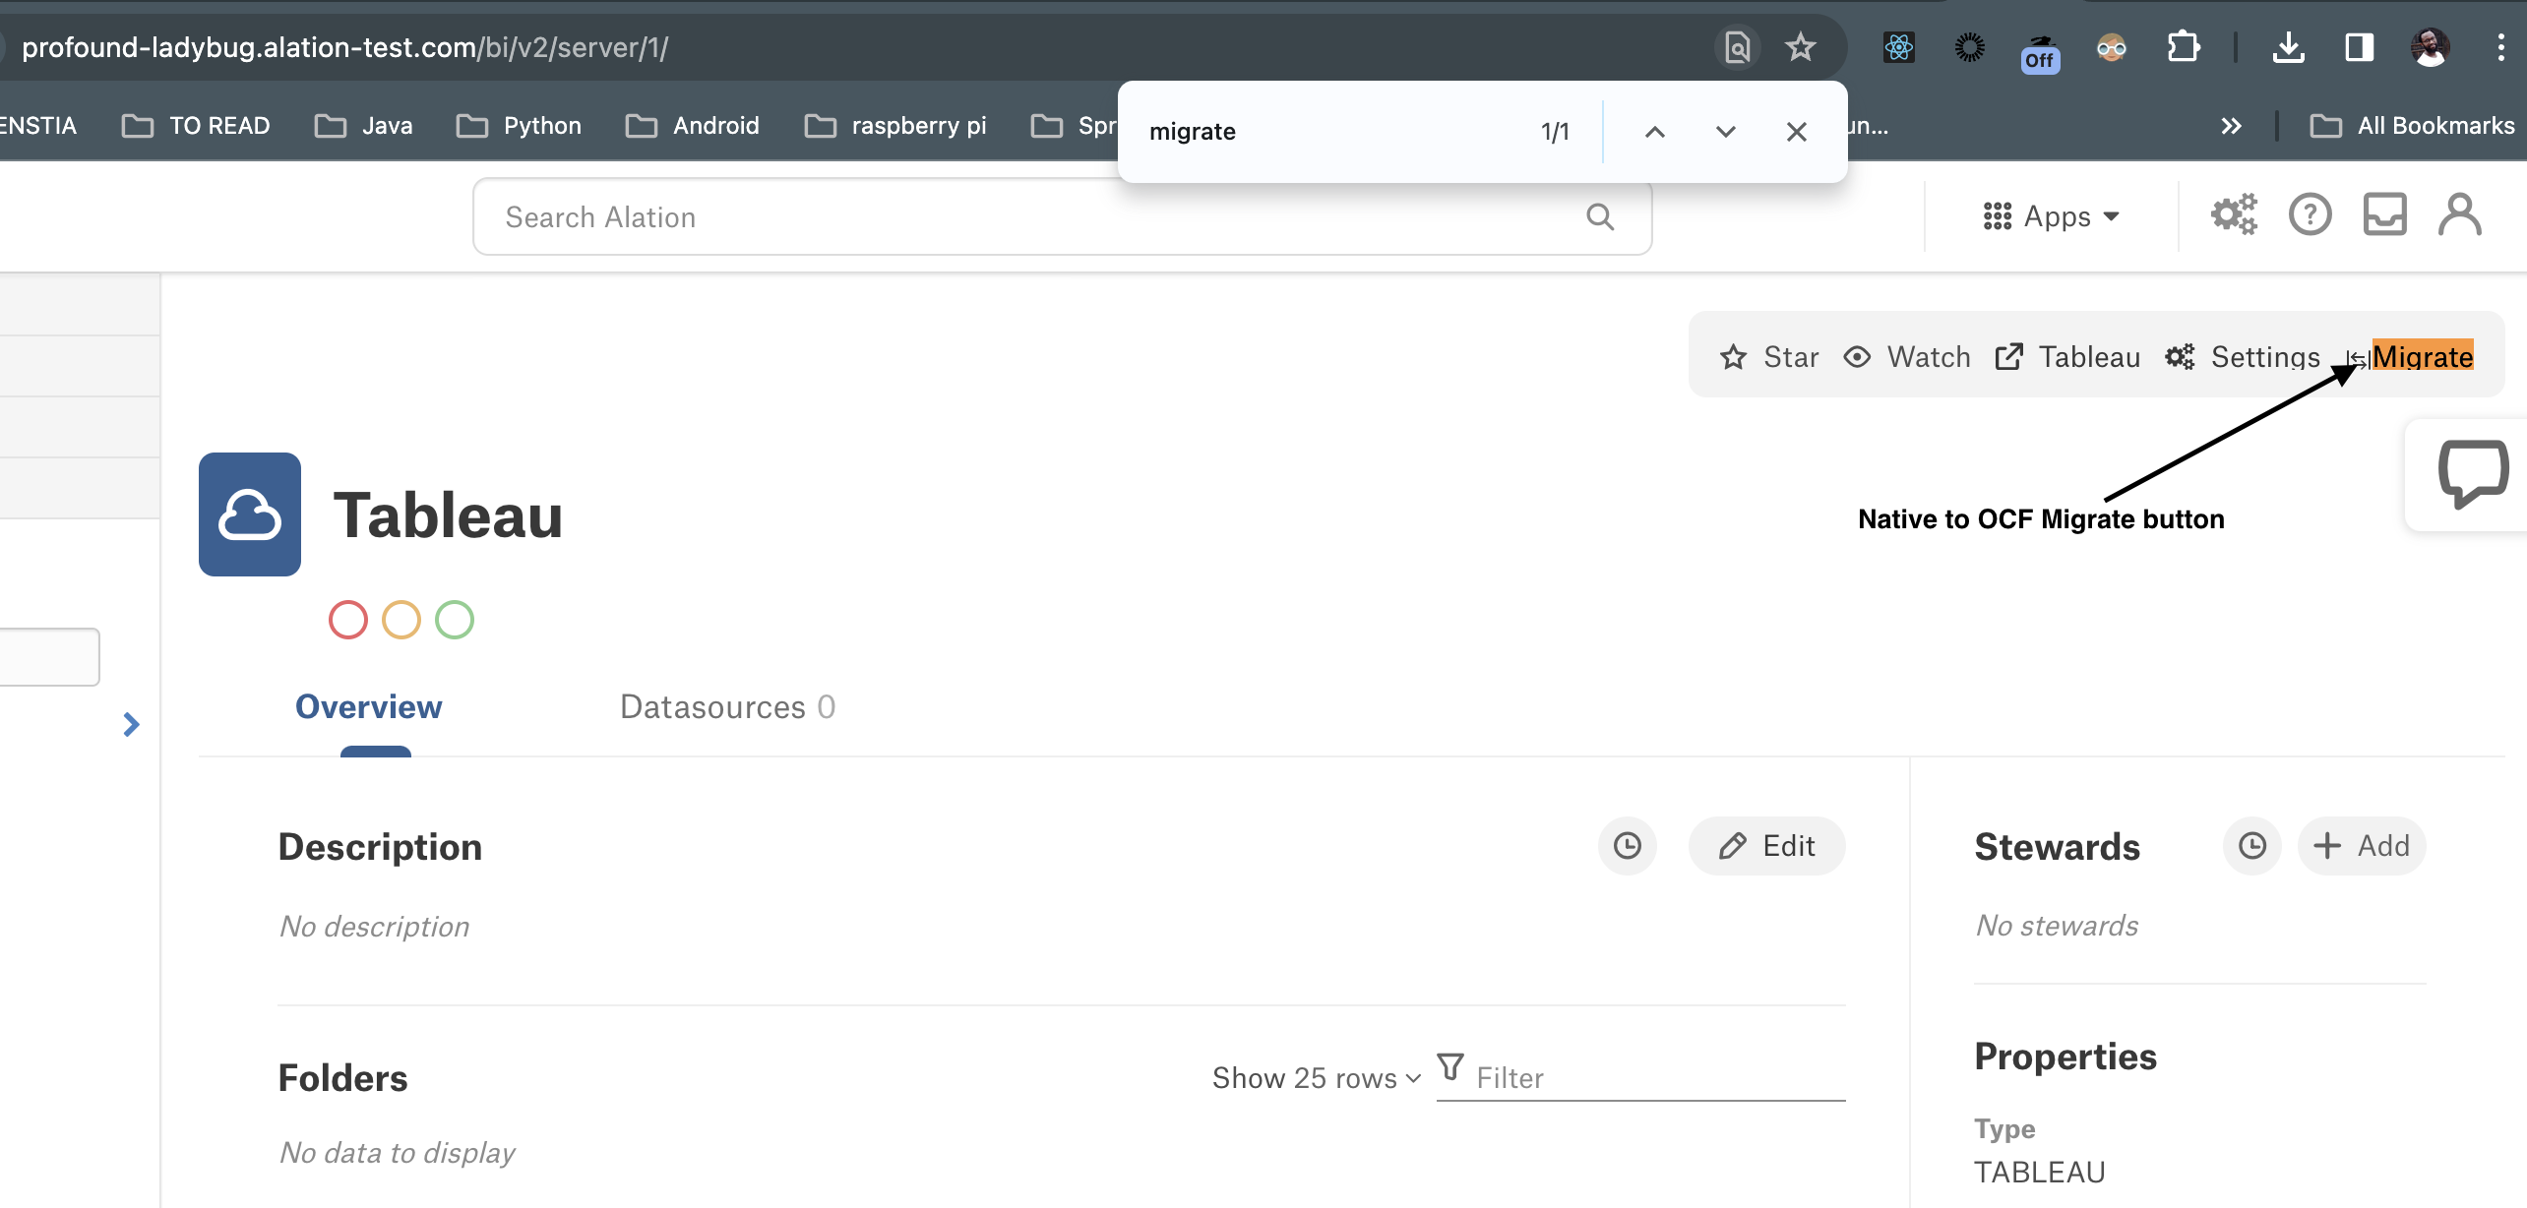
Task: Click the Tableau page heading
Action: [x=448, y=515]
